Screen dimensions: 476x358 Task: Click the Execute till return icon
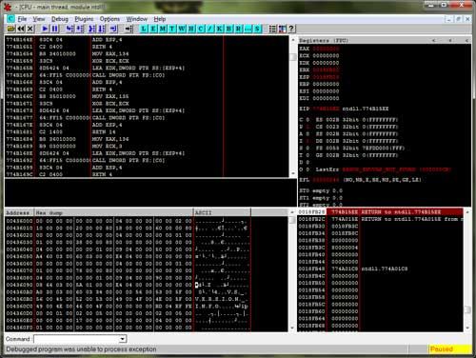(114, 29)
